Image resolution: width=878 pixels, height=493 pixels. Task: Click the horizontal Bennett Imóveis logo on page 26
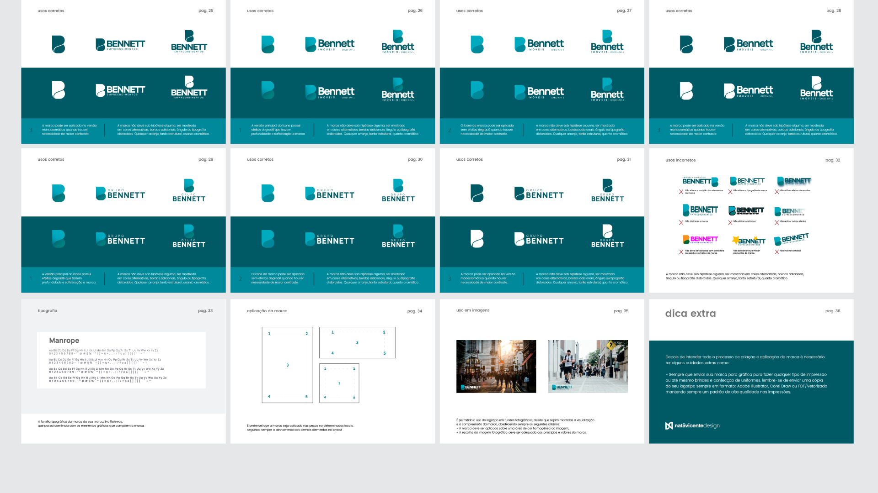(x=330, y=44)
